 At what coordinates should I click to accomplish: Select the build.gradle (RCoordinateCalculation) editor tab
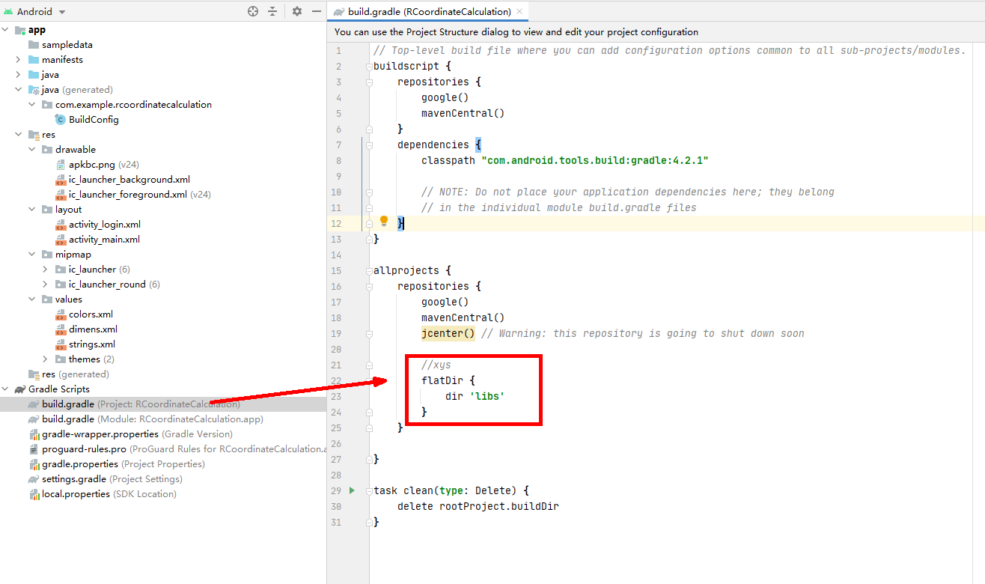(429, 11)
